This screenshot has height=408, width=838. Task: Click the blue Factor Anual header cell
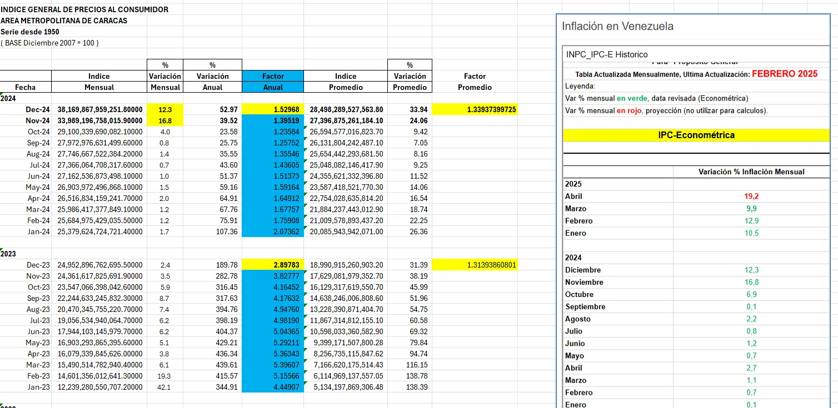273,82
